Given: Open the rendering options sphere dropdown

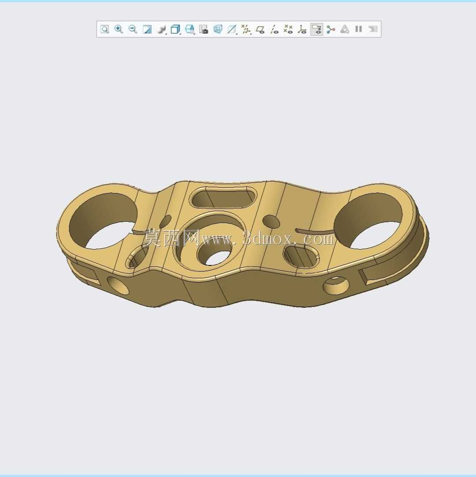Looking at the screenshot, I should tap(161, 29).
